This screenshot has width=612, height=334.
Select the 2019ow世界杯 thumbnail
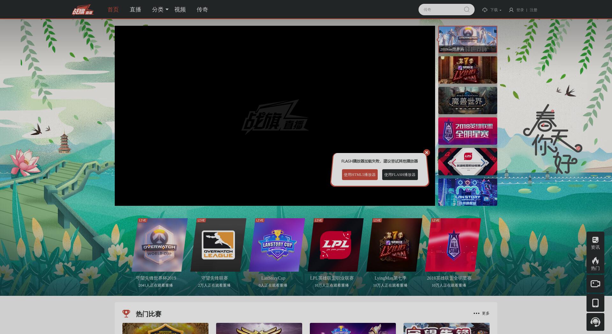[x=468, y=39]
